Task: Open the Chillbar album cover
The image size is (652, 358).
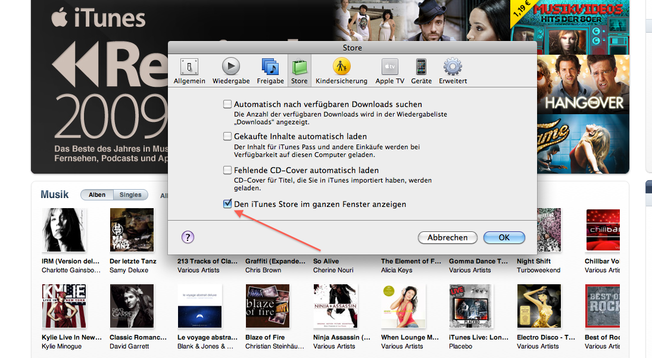Action: tap(603, 230)
